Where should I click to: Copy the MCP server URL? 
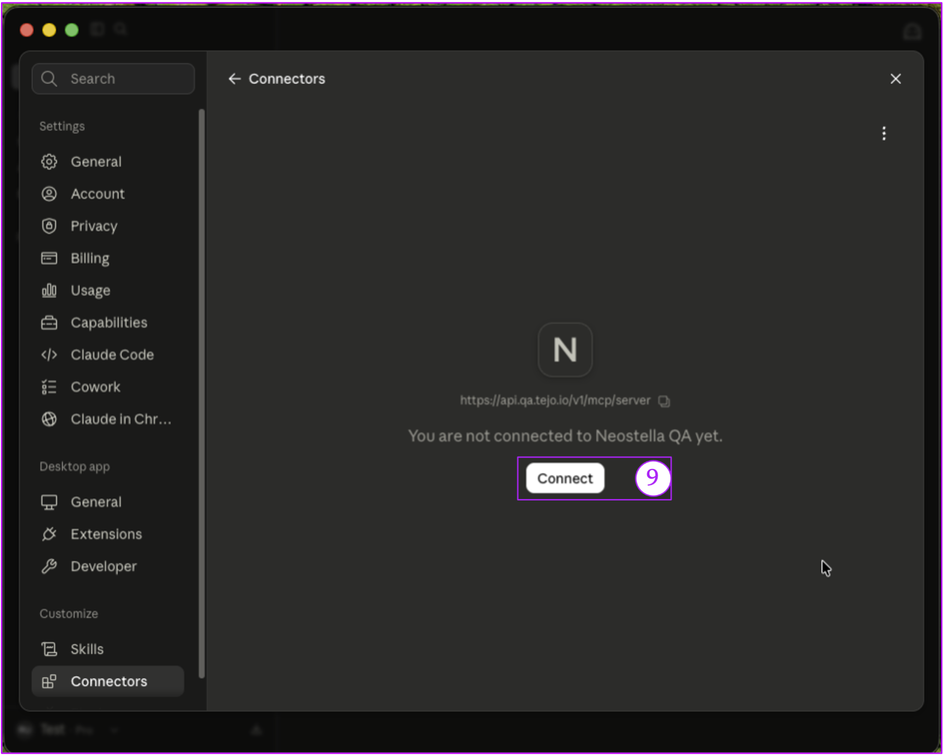click(664, 401)
